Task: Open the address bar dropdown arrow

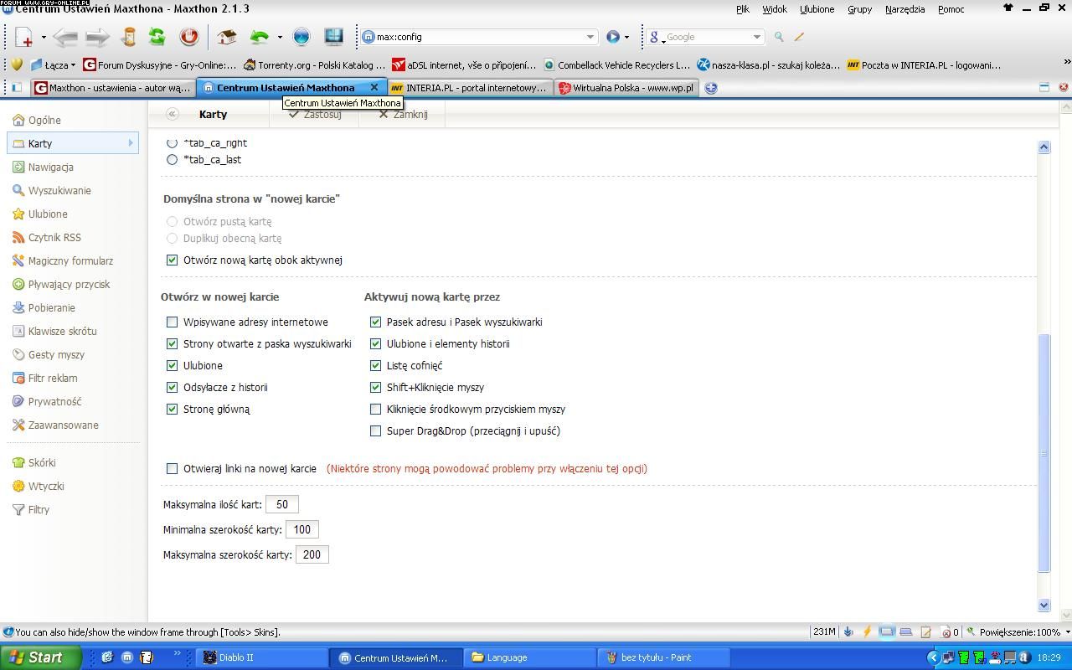Action: click(x=590, y=37)
